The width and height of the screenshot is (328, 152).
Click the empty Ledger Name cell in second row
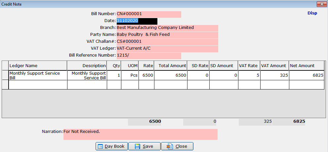(x=38, y=85)
